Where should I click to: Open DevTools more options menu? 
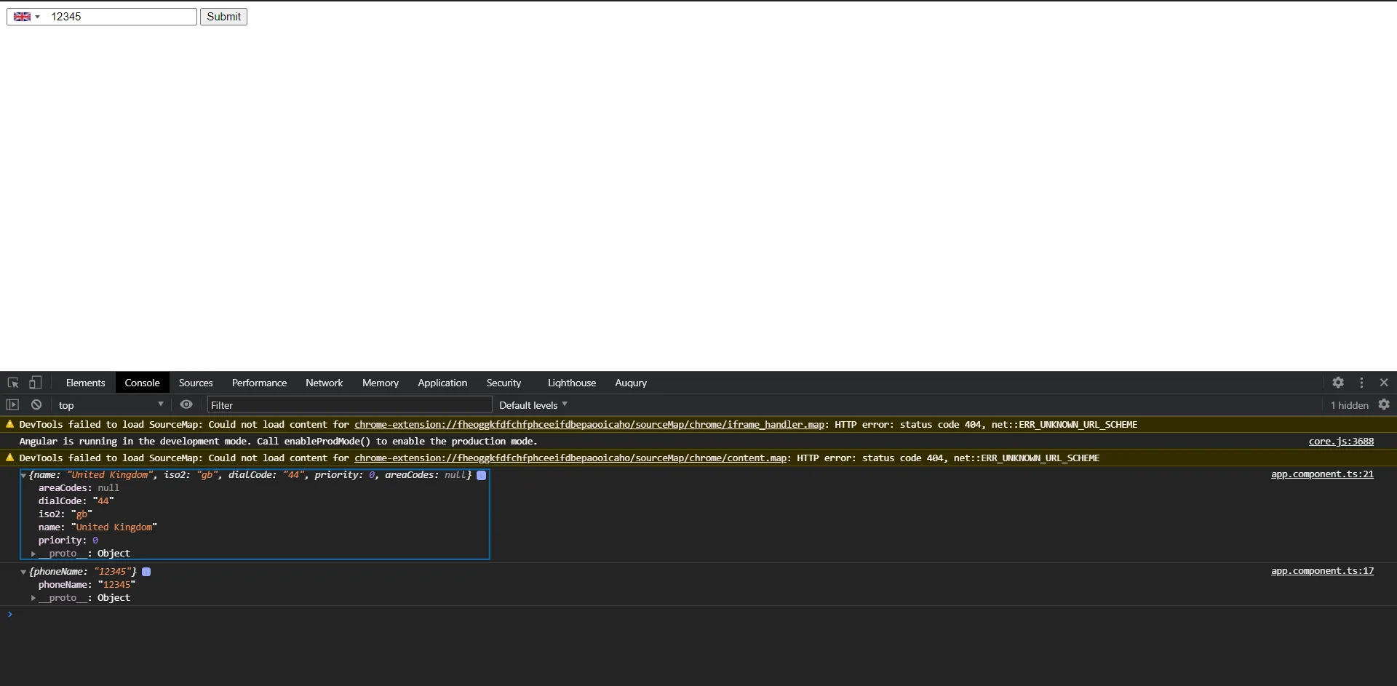coord(1361,383)
